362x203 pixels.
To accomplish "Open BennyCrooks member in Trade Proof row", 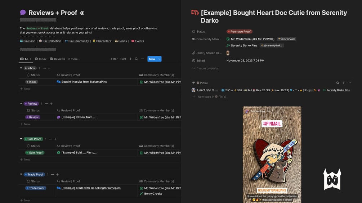I will pos(151,194).
